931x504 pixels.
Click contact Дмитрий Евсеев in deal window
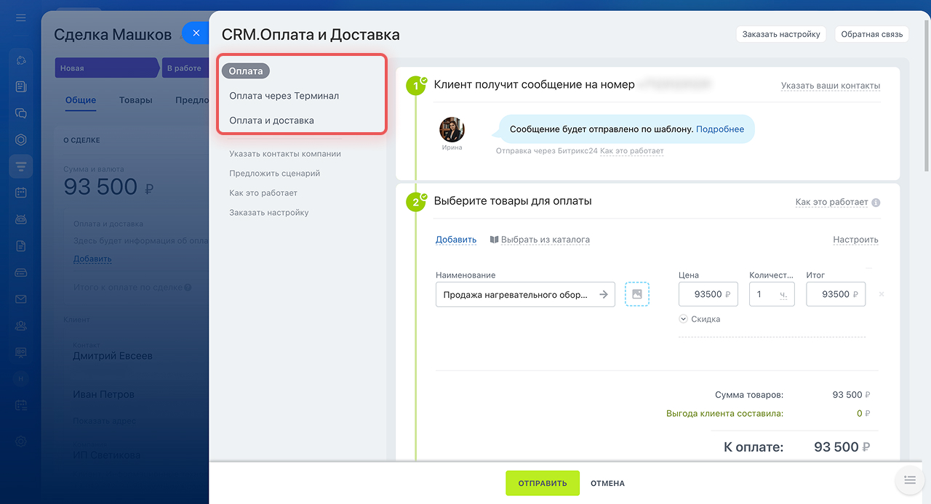click(x=113, y=356)
